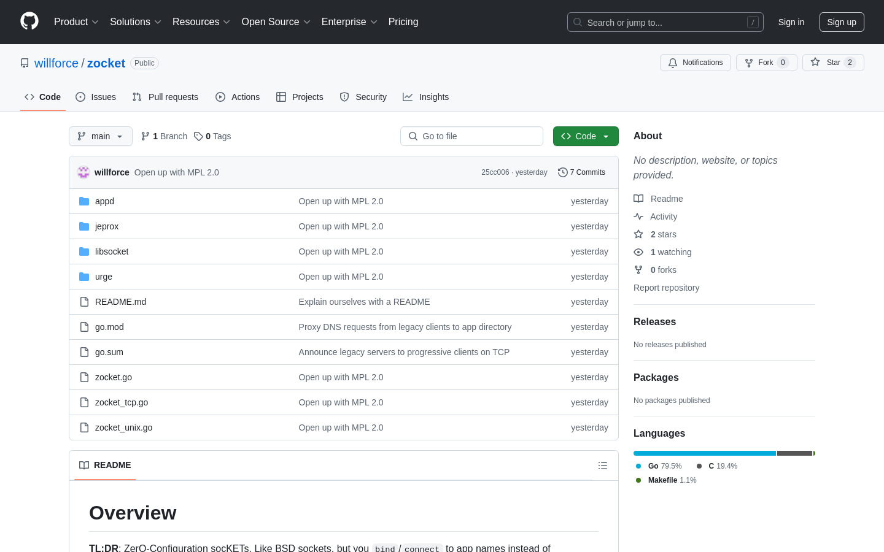Screen dimensions: 884x552
Task: Expand the Open Source menu
Action: point(276,22)
